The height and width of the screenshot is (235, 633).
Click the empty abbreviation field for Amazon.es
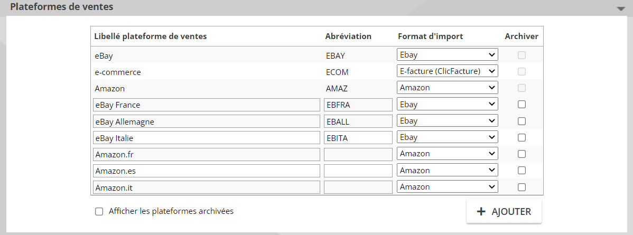pyautogui.click(x=358, y=171)
